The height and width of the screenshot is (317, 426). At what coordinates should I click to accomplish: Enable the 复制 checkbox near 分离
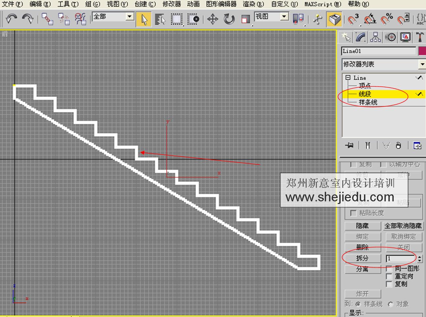point(389,283)
